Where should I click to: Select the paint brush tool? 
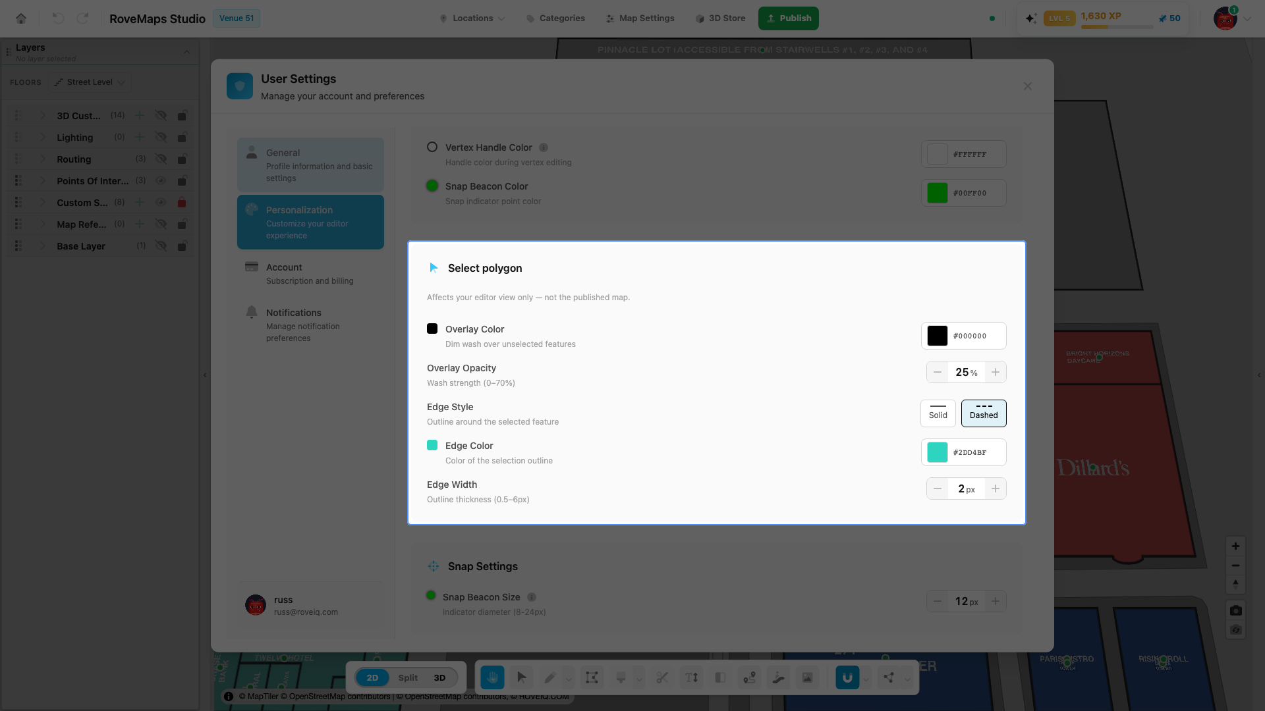[621, 677]
